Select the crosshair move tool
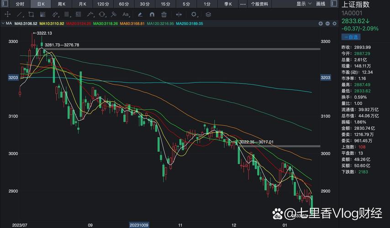Screen dimensions: 390x228 click(8, 15)
